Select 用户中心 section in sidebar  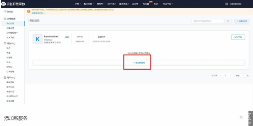[x=9, y=78]
